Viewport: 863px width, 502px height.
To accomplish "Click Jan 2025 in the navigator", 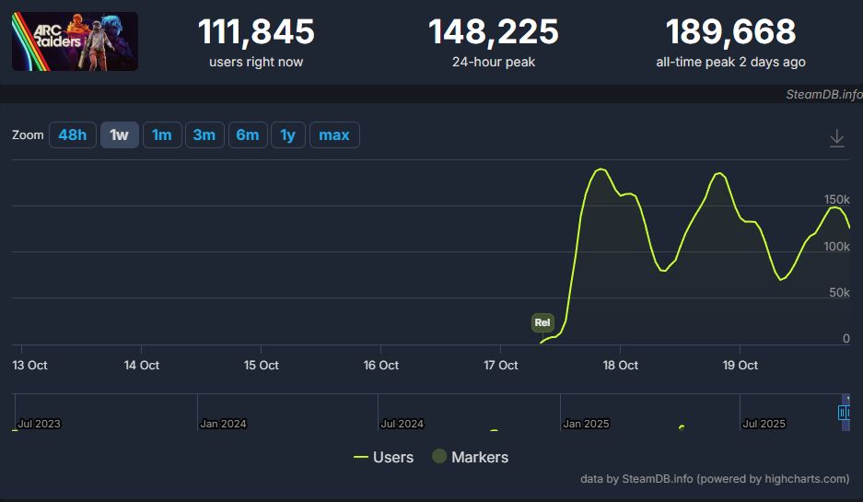I will point(586,424).
